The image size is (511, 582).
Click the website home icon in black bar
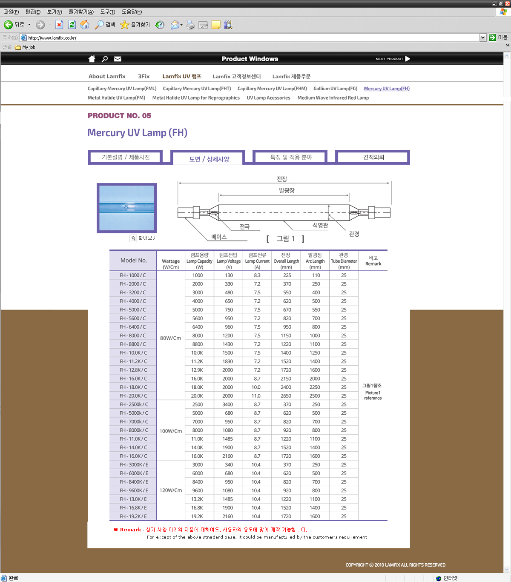click(92, 59)
